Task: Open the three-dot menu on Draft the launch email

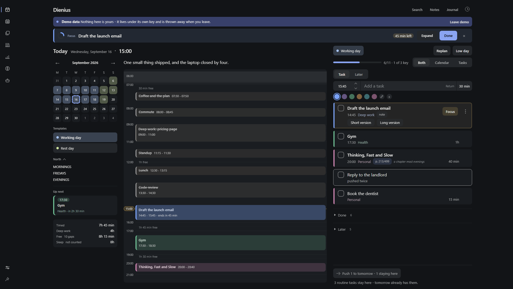Action: pyautogui.click(x=465, y=112)
